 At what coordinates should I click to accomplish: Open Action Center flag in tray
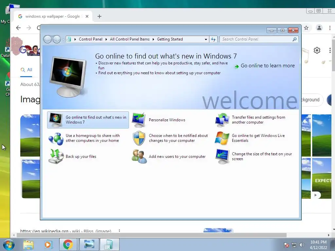[x=286, y=245]
